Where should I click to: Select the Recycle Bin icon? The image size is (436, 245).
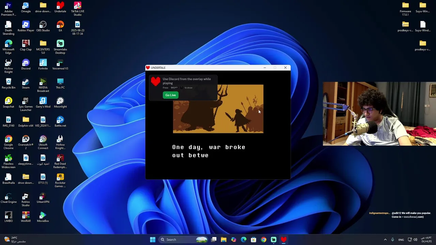[x=9, y=84]
